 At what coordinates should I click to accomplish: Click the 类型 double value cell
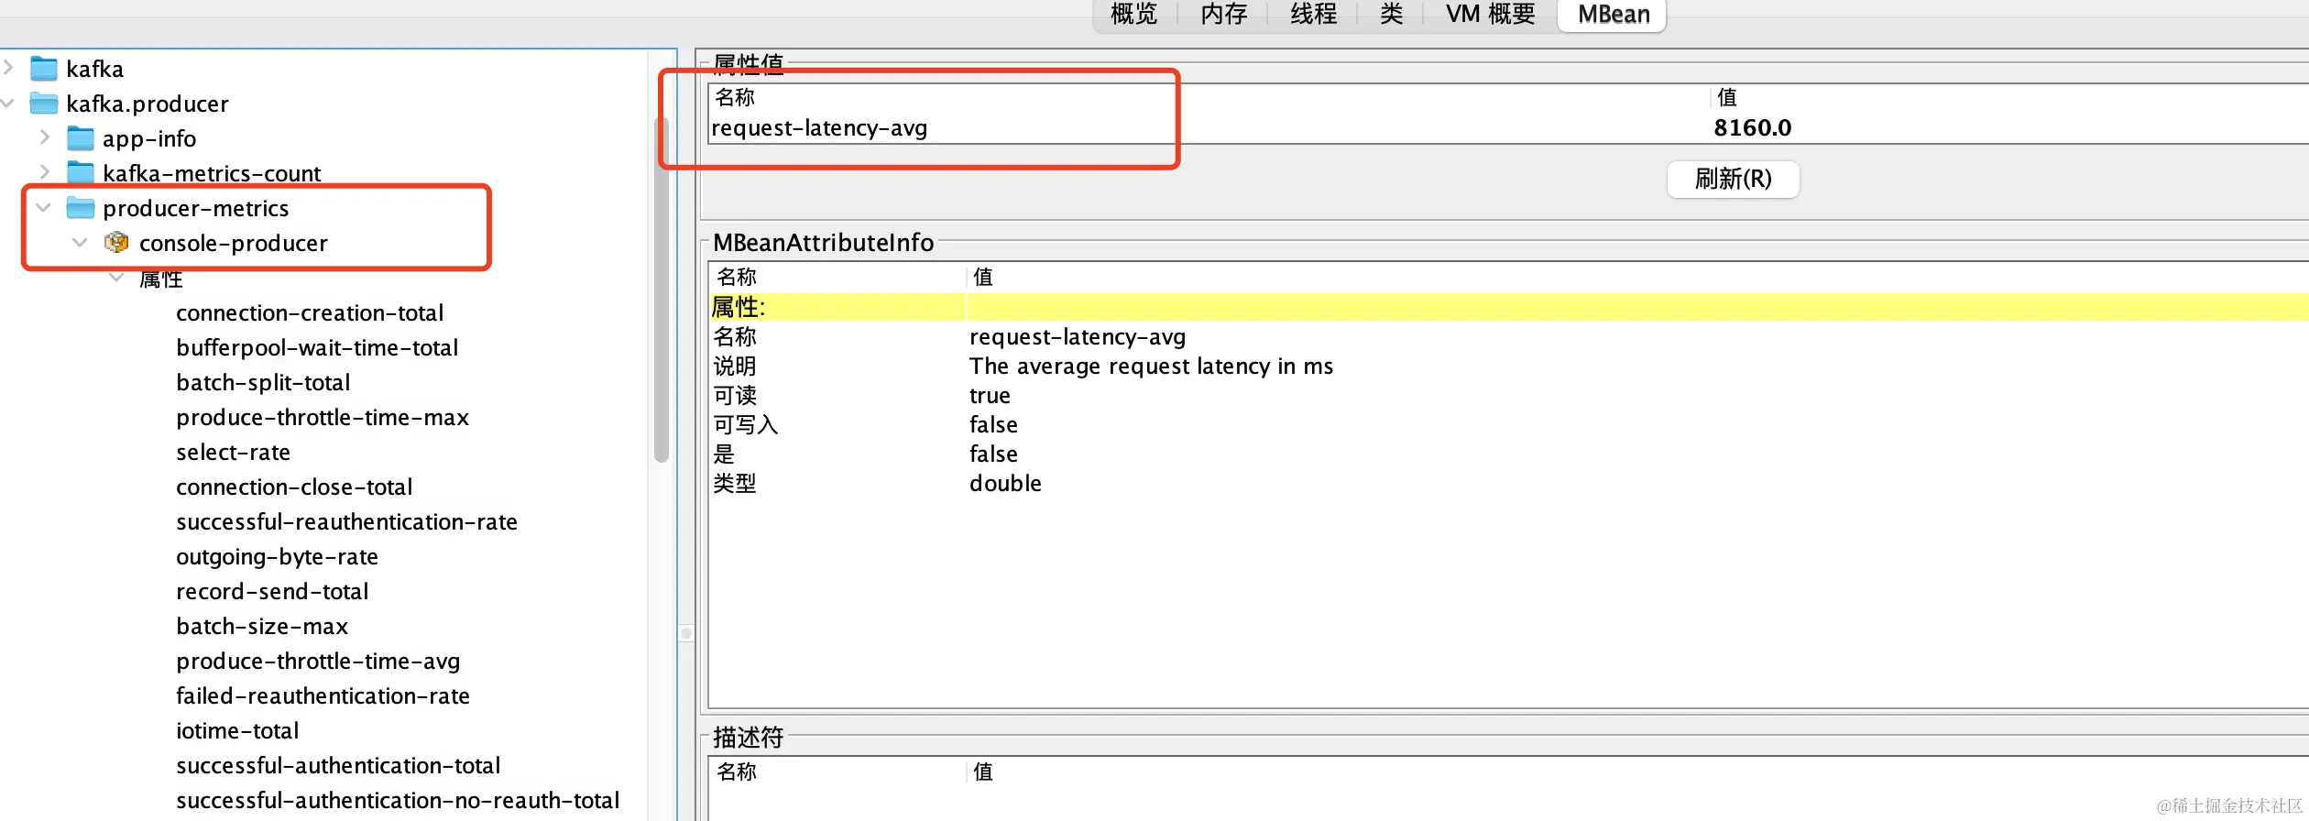1005,484
